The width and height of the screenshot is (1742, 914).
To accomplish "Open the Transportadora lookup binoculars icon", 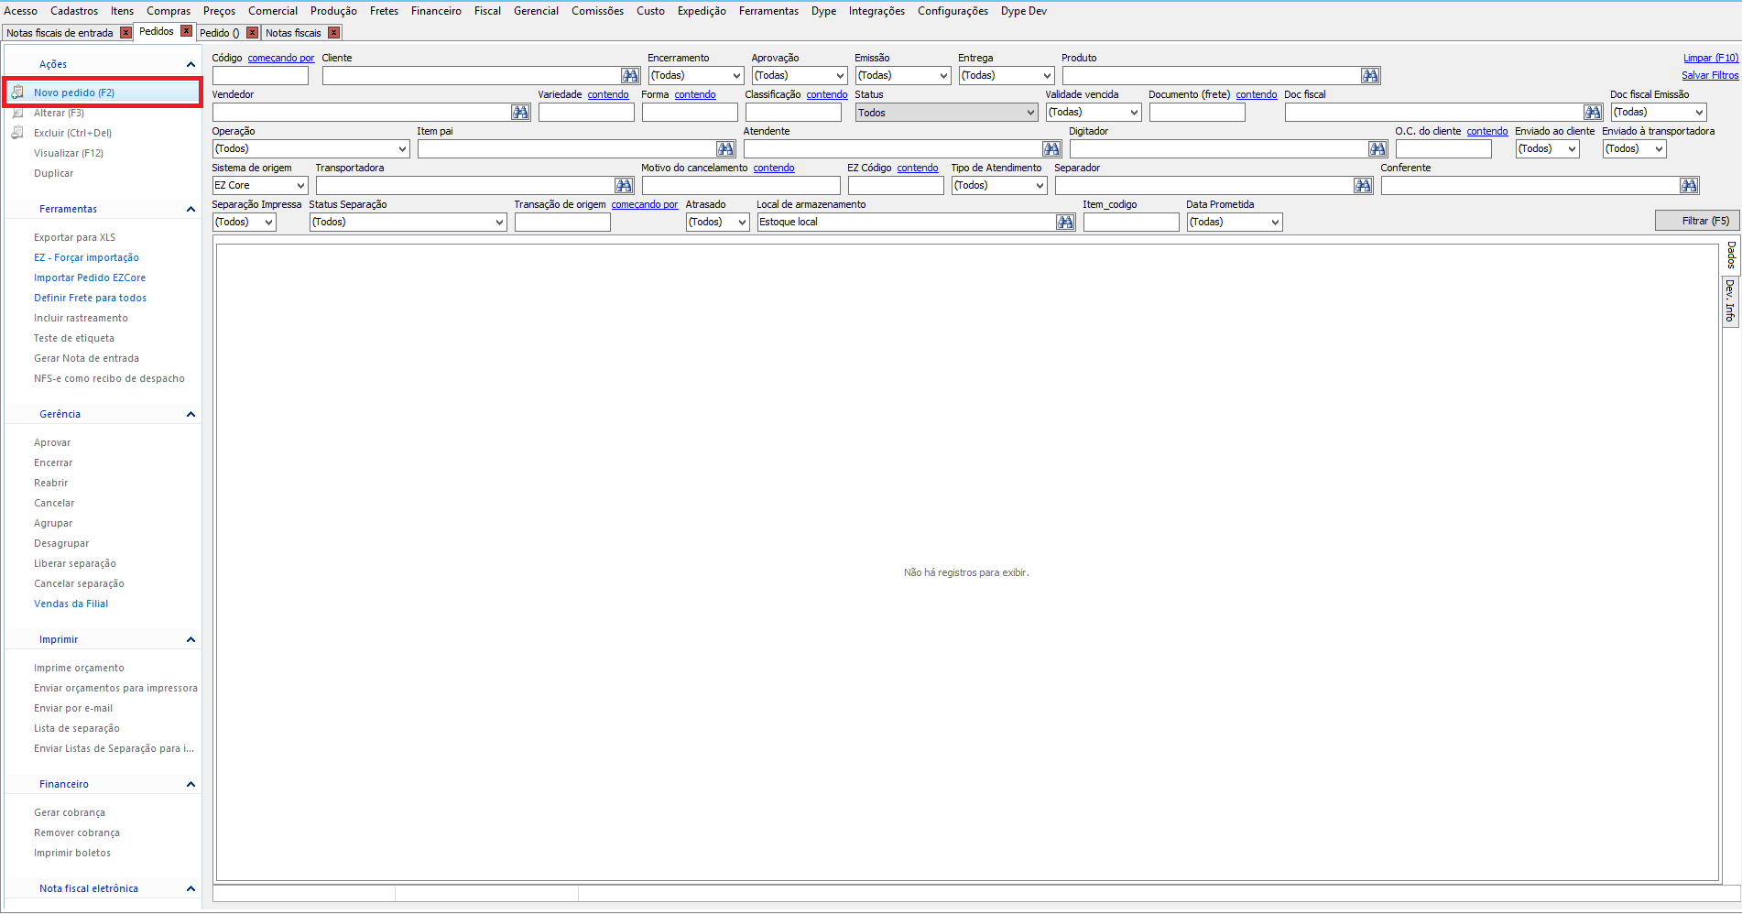I will point(624,186).
